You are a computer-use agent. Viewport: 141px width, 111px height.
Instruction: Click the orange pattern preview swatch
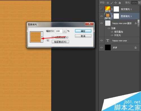(x=36, y=37)
